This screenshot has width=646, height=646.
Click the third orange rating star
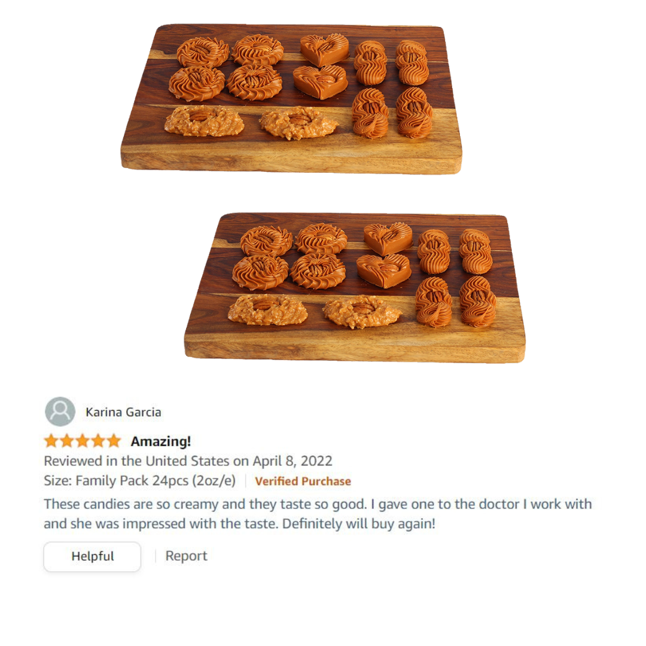[83, 441]
